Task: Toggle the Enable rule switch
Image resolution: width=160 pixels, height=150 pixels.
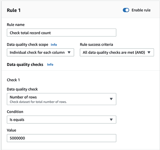Action: [126, 10]
